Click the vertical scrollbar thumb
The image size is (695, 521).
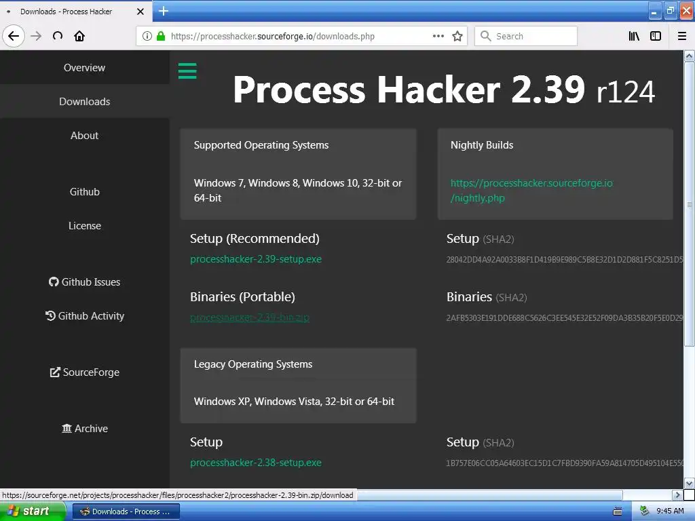(x=689, y=204)
